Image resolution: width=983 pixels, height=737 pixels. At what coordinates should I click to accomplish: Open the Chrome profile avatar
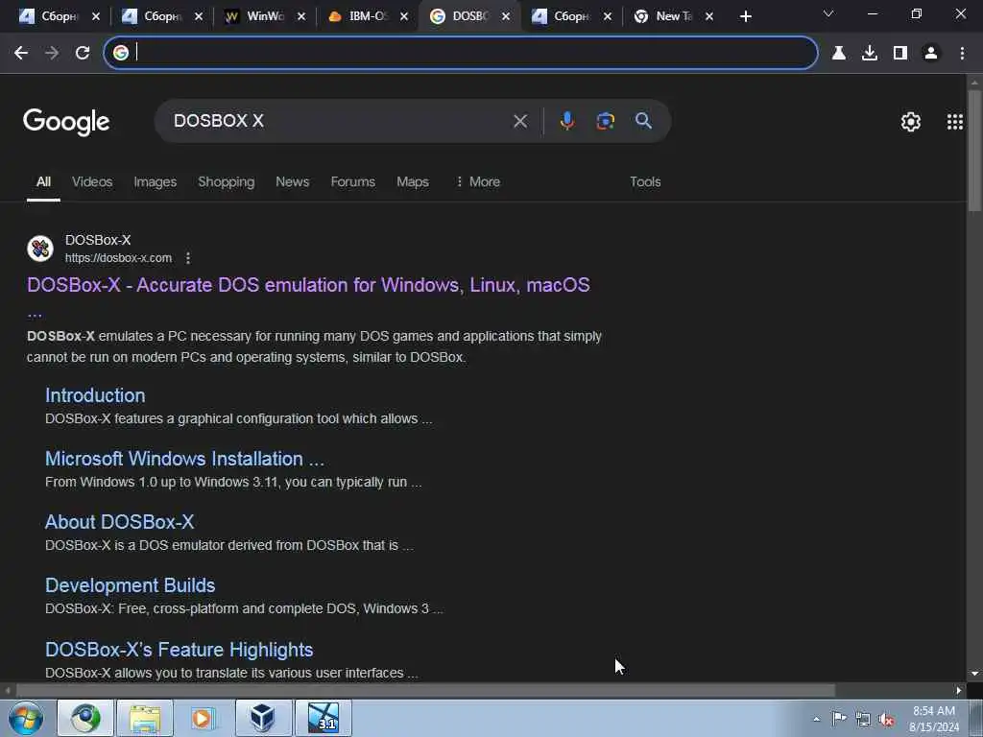click(x=931, y=54)
